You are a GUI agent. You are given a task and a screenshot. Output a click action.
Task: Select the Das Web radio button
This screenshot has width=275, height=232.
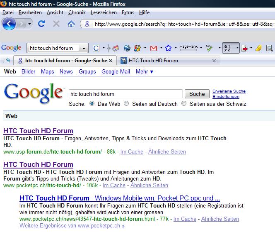pos(92,103)
